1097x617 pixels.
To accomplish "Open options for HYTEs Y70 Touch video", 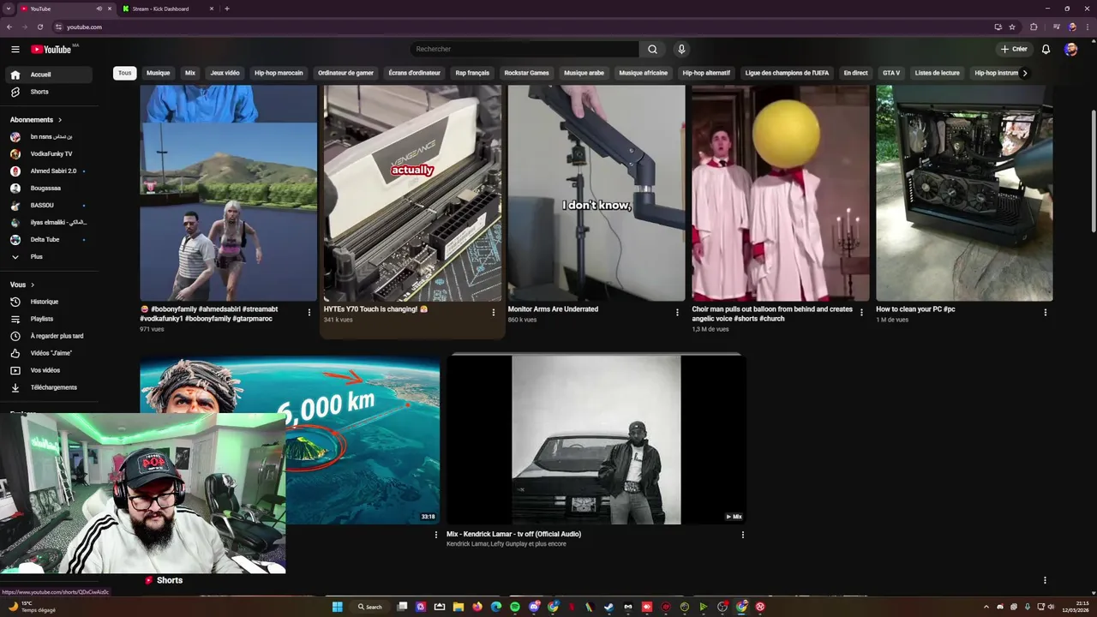I will point(493,313).
